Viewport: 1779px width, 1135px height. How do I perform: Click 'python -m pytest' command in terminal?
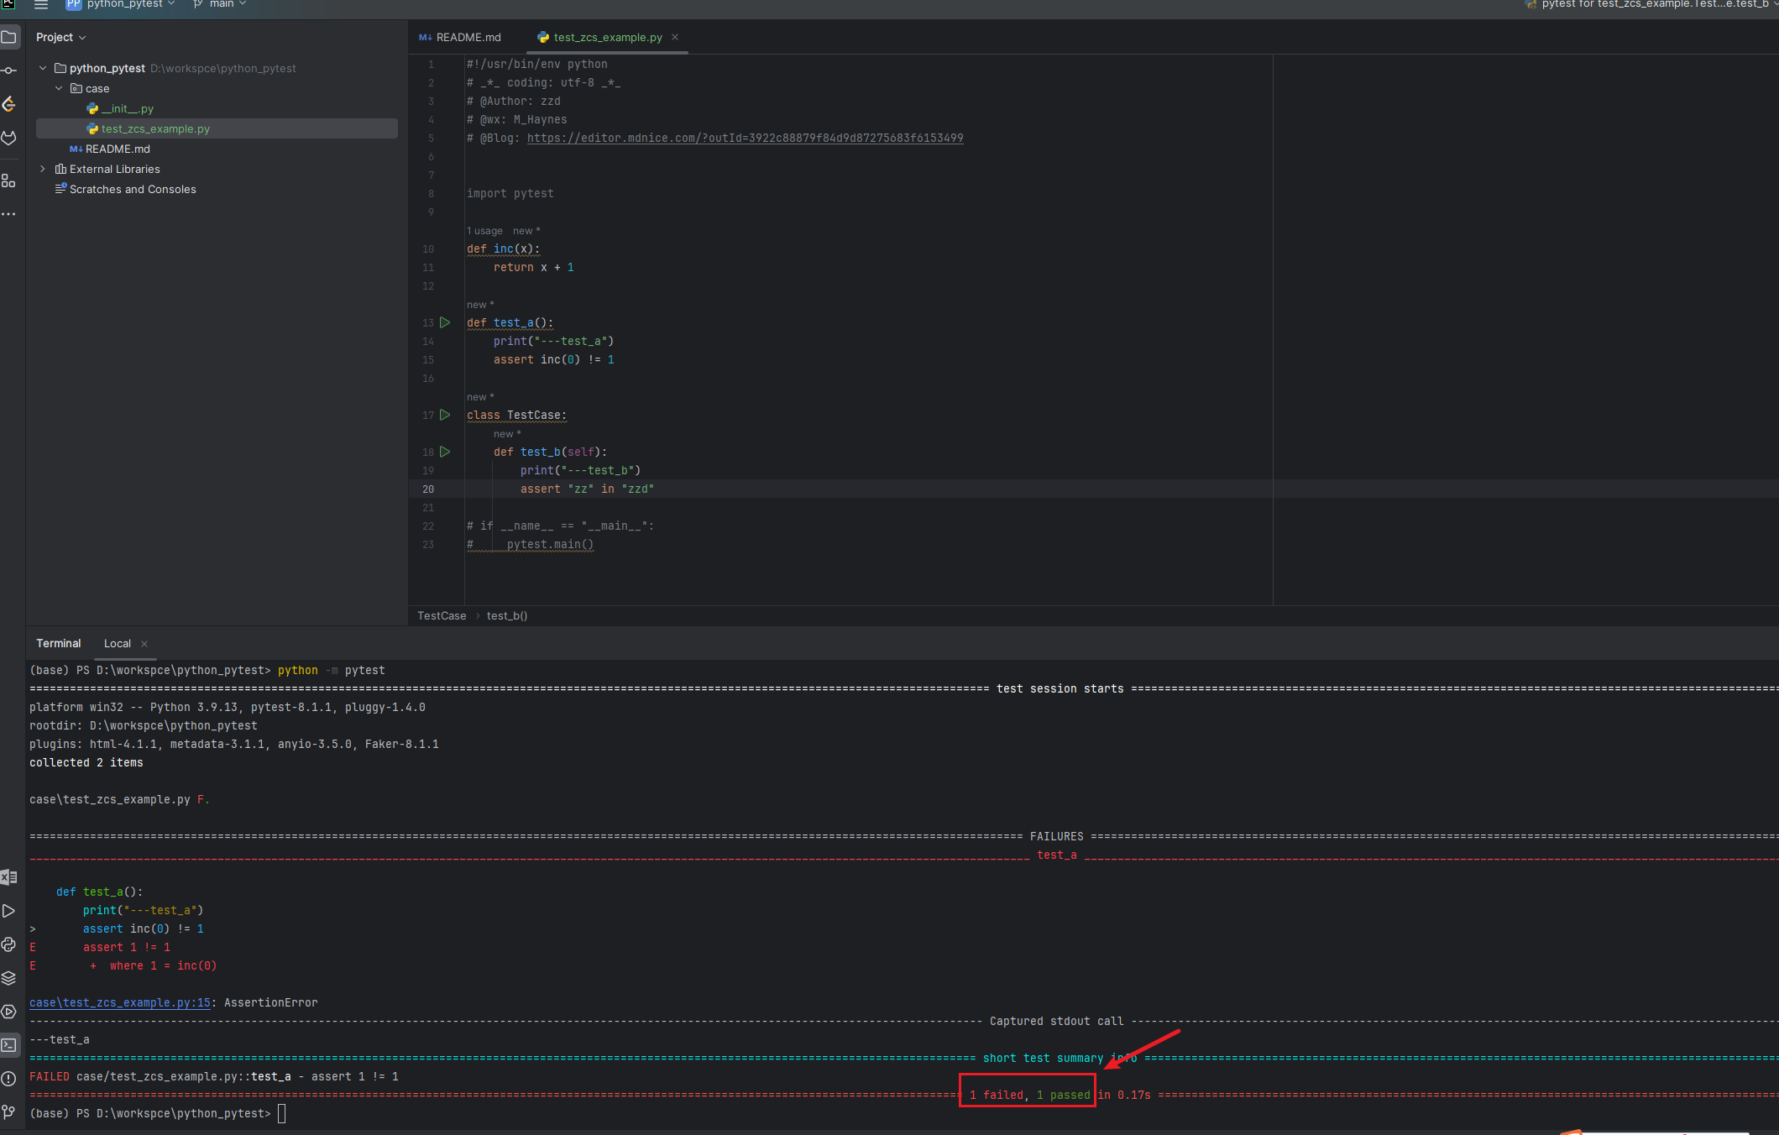pos(332,670)
